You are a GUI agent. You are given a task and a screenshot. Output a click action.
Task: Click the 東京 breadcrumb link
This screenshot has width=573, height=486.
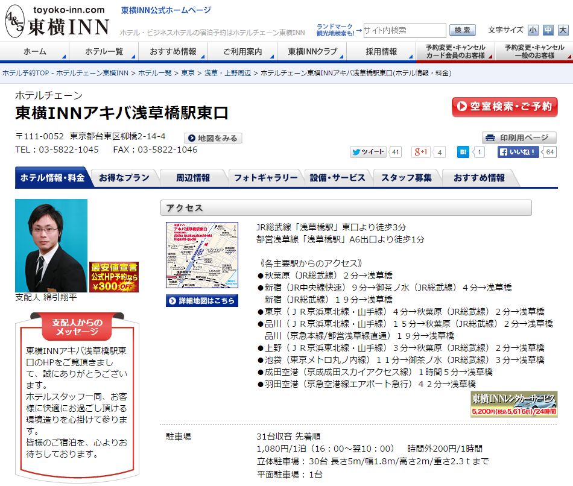pos(188,73)
